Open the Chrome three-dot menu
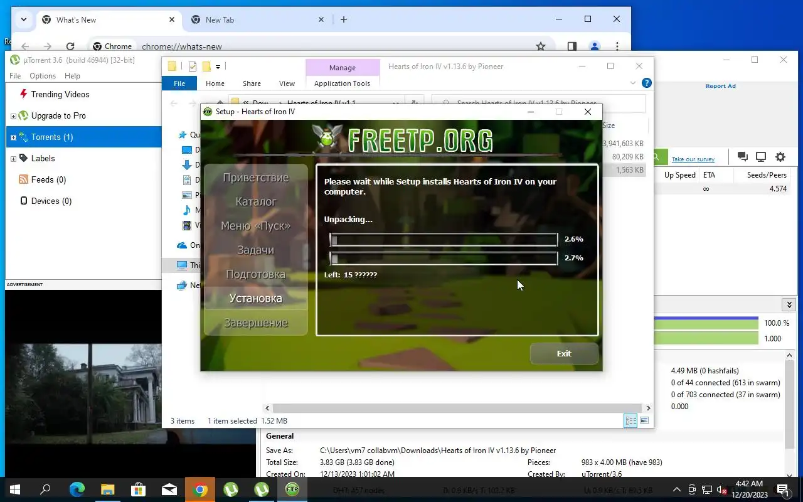 click(x=617, y=46)
